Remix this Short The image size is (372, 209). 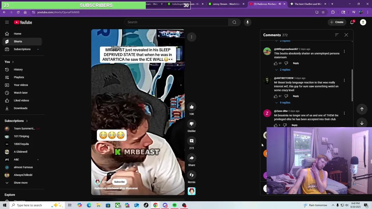[x=192, y=175]
